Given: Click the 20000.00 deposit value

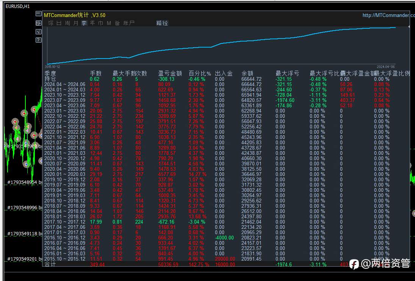Looking at the screenshot, I should [x=225, y=259].
